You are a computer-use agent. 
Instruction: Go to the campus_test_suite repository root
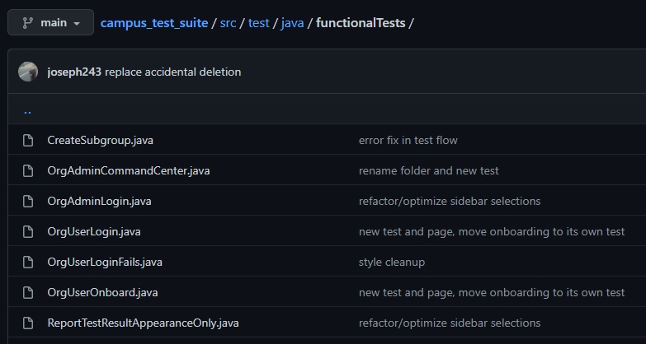[x=154, y=23]
